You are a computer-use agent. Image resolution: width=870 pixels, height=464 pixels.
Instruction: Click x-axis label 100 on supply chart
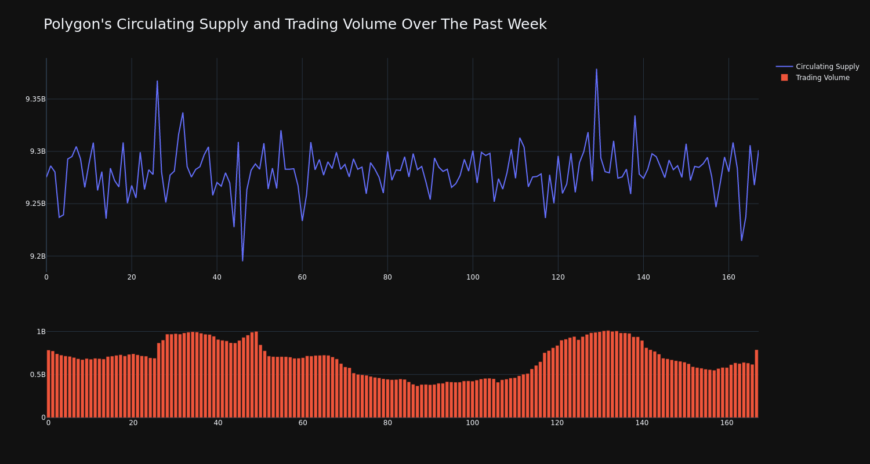[473, 277]
